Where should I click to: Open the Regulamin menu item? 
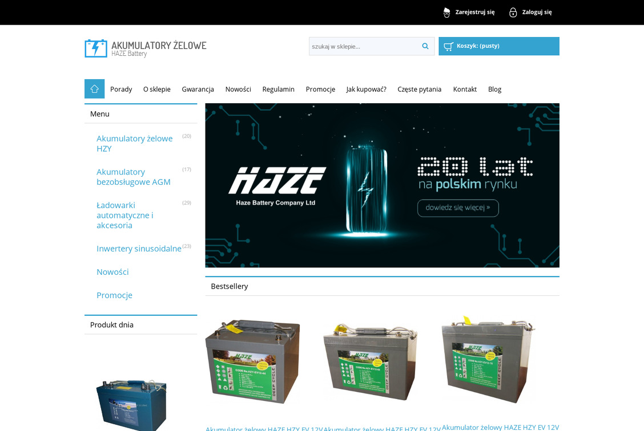tap(279, 90)
